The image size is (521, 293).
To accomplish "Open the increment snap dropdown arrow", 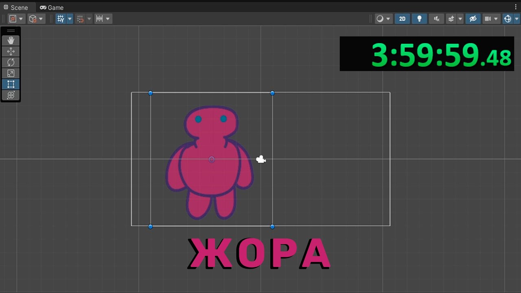I will [108, 19].
